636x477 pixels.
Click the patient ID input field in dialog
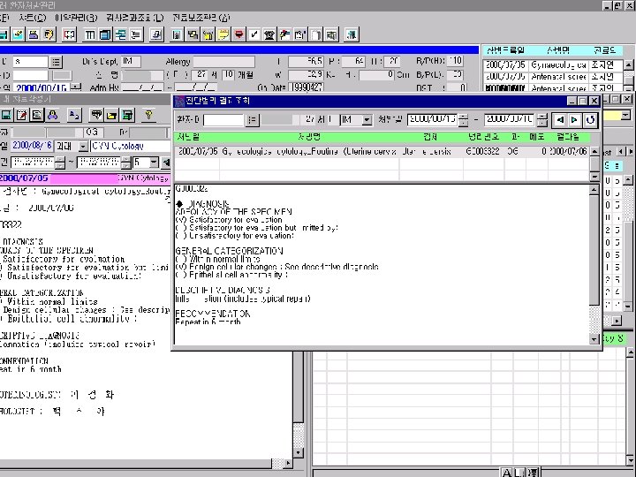(x=223, y=119)
